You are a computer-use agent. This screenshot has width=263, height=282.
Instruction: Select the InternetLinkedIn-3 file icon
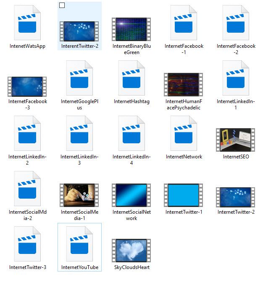point(79,134)
